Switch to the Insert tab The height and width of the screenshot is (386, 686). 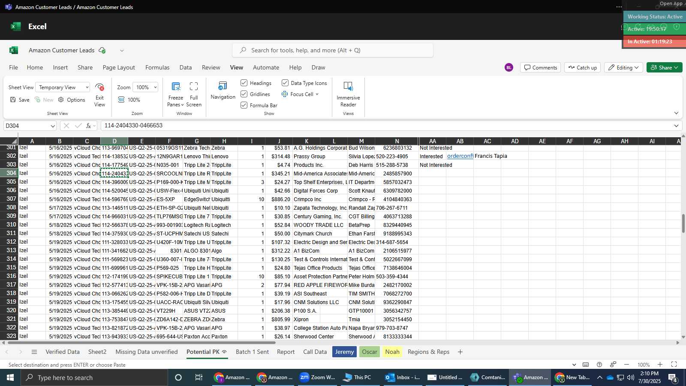[60, 67]
